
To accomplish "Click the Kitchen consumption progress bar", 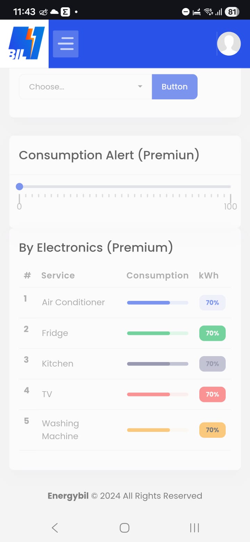I will 158,364.
